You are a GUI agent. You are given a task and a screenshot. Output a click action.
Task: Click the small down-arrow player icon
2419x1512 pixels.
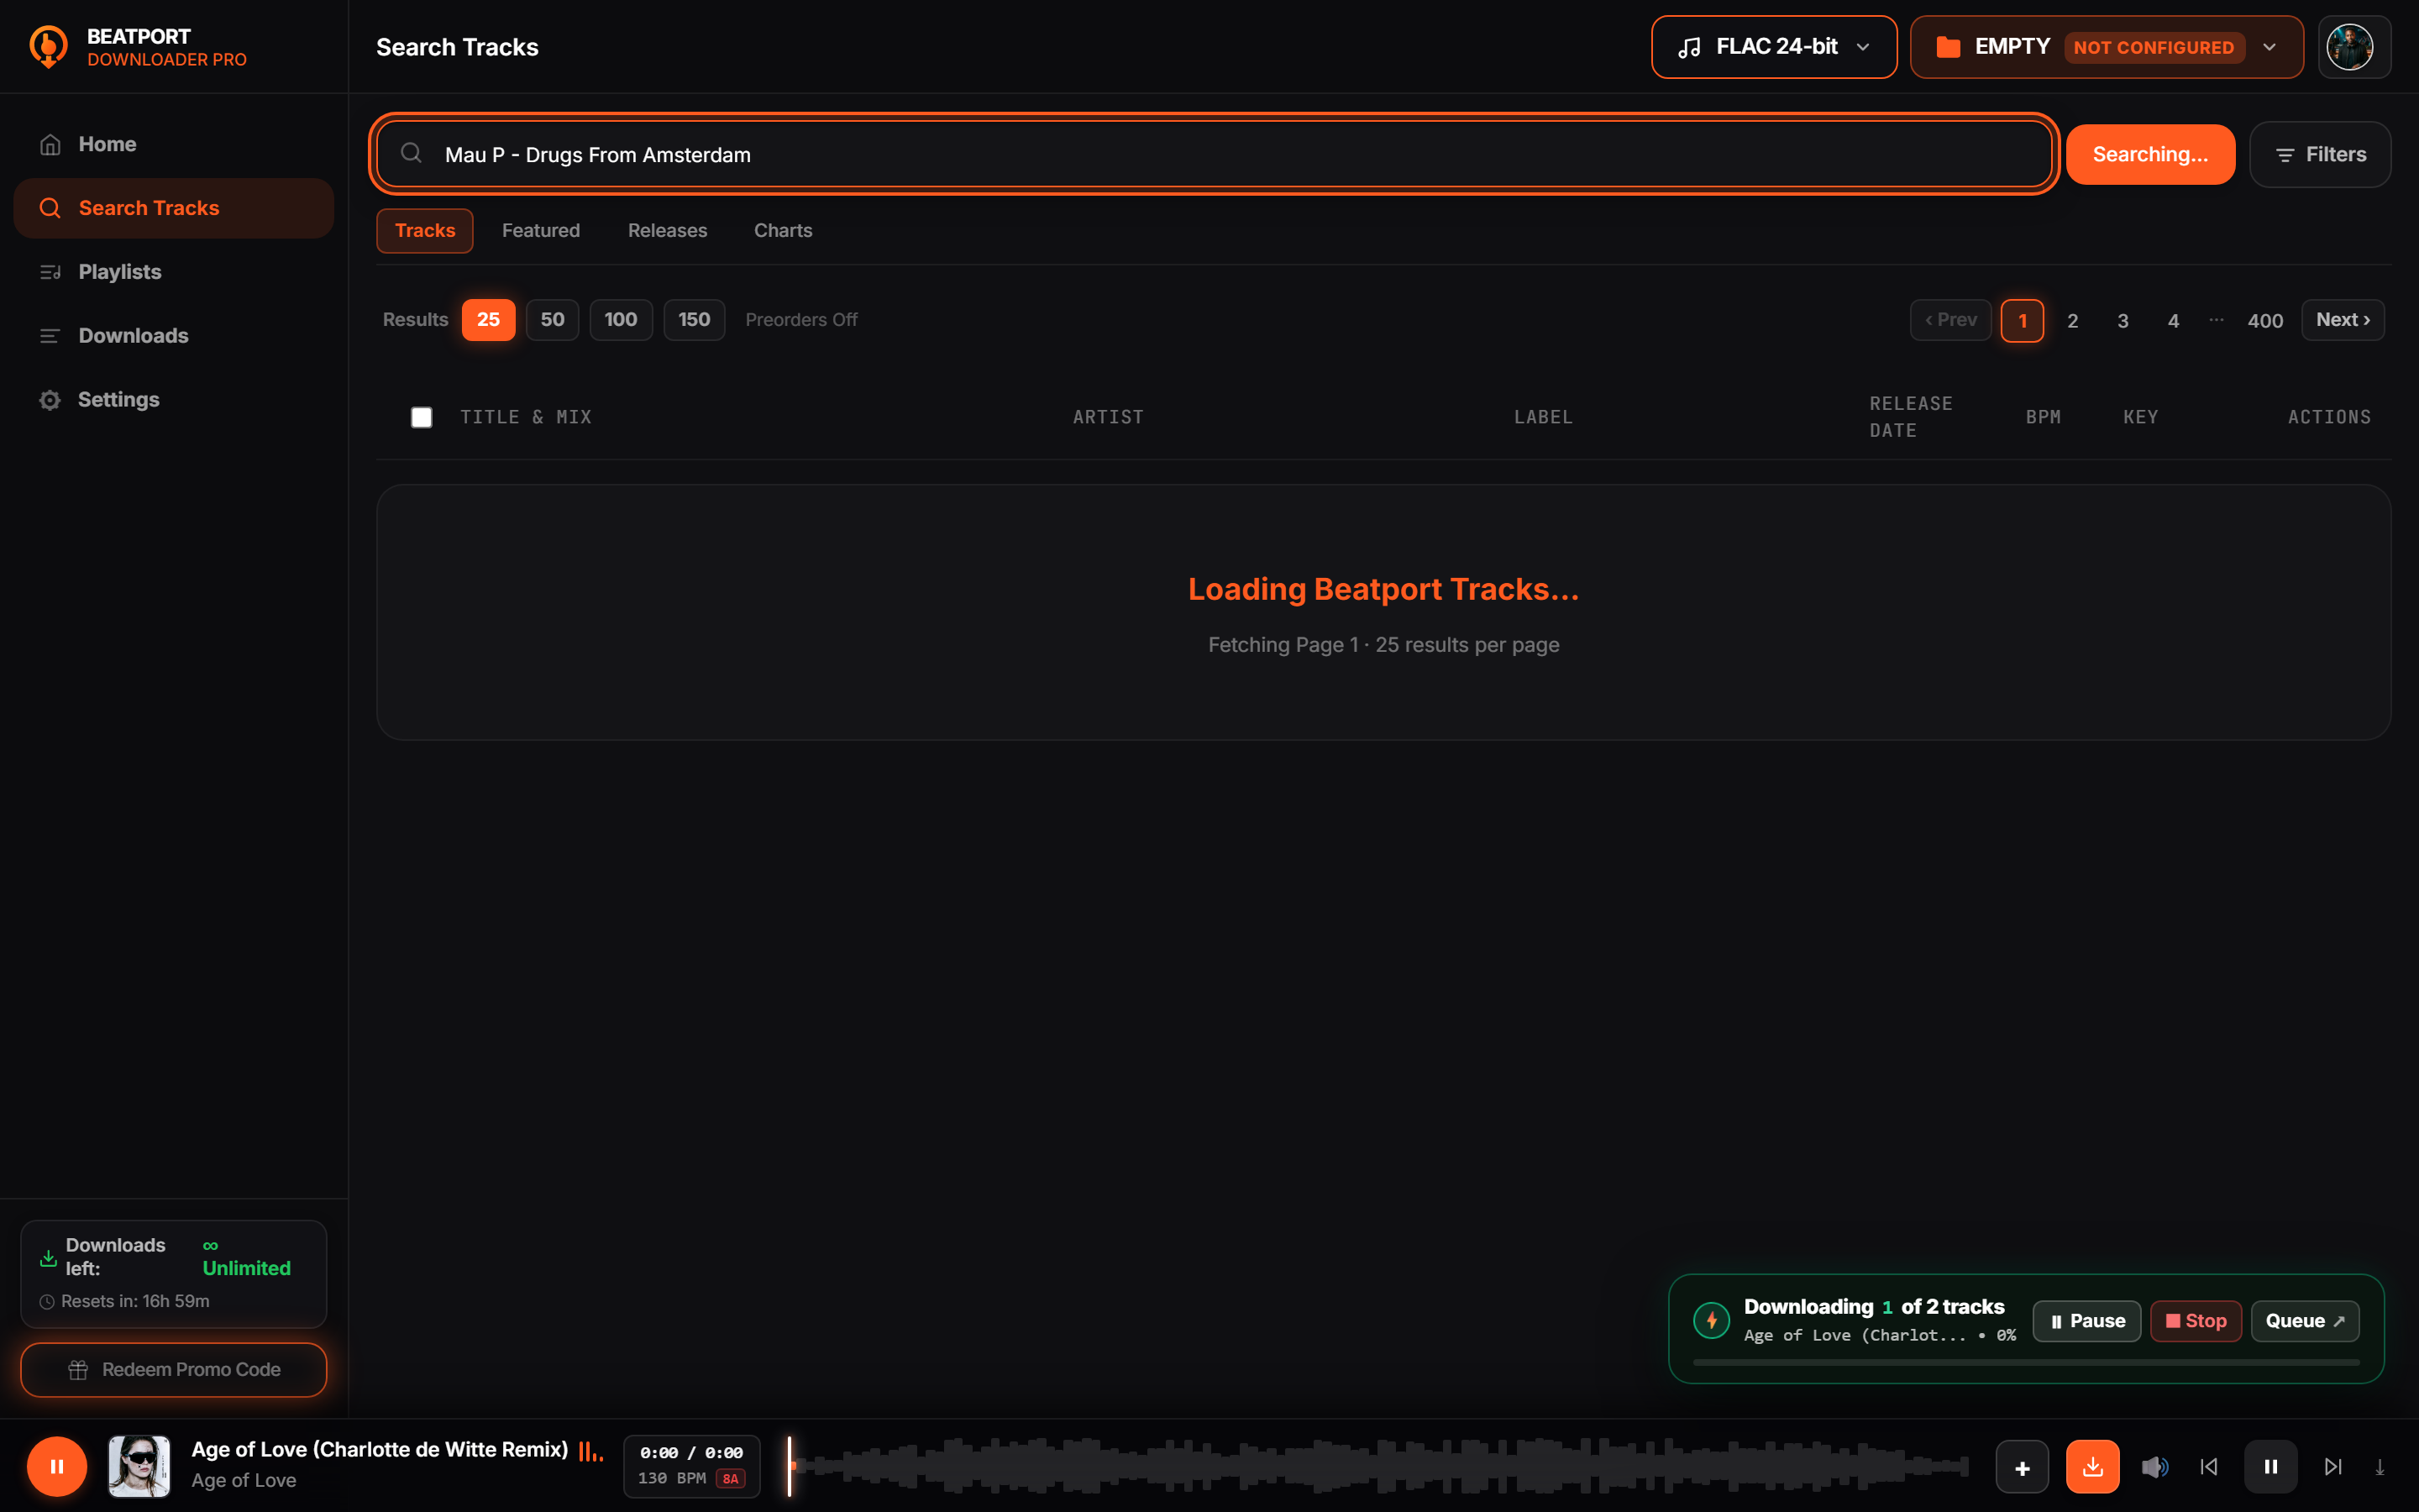pos(2380,1467)
